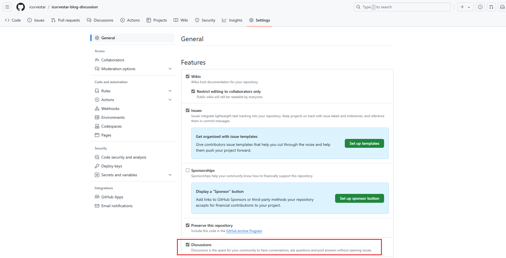Screen dimensions: 506x258
Task: Click the issues icon in top-right header
Action: tap(480, 7)
